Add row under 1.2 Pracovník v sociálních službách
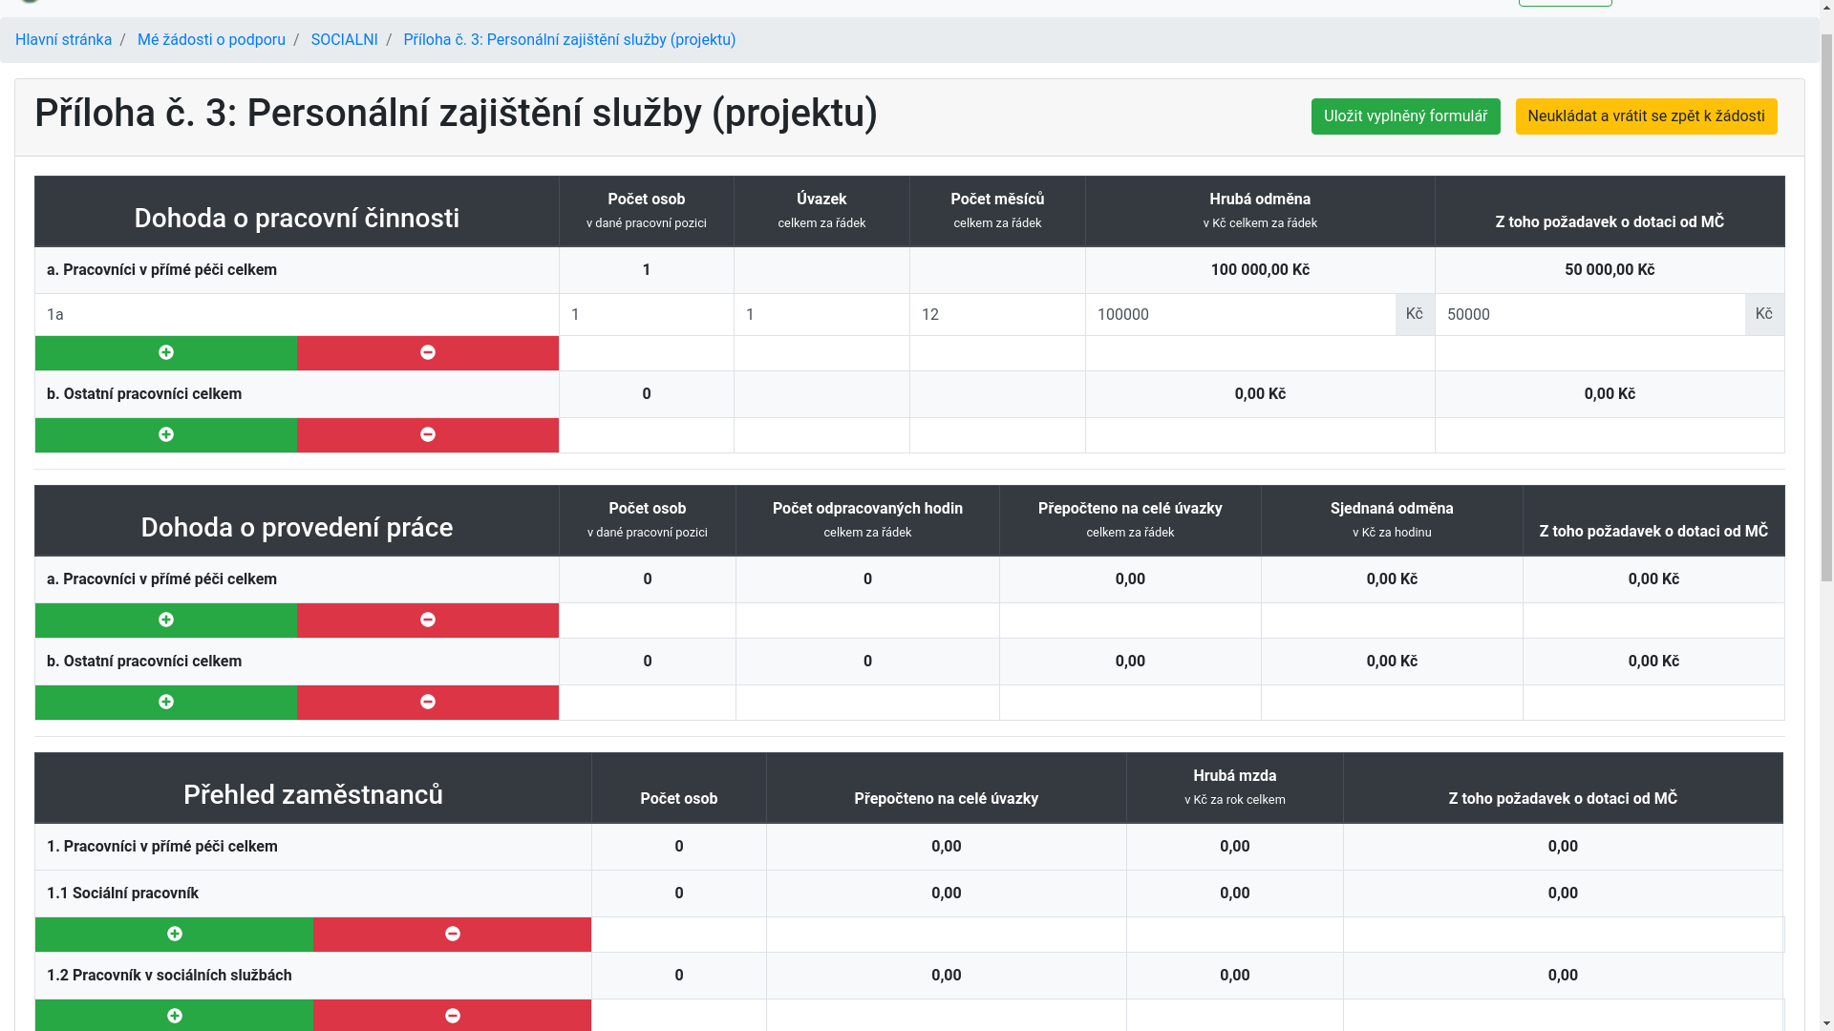Viewport: 1834px width, 1031px height. coord(174,1016)
